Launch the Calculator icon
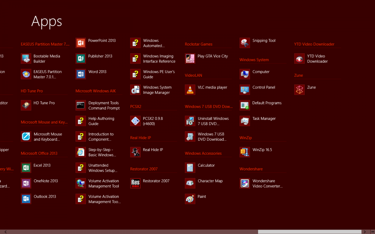The image size is (375, 234). tap(190, 168)
